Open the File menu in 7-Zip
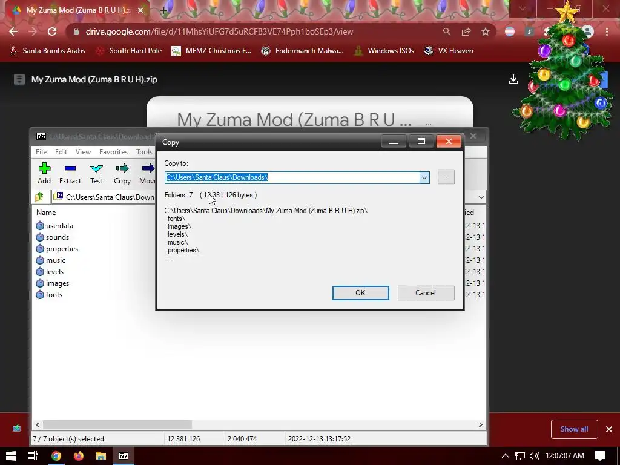This screenshot has height=465, width=620. pos(41,152)
